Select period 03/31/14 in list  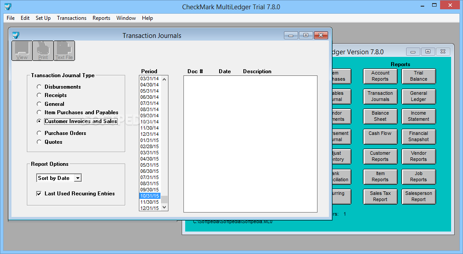pos(150,78)
